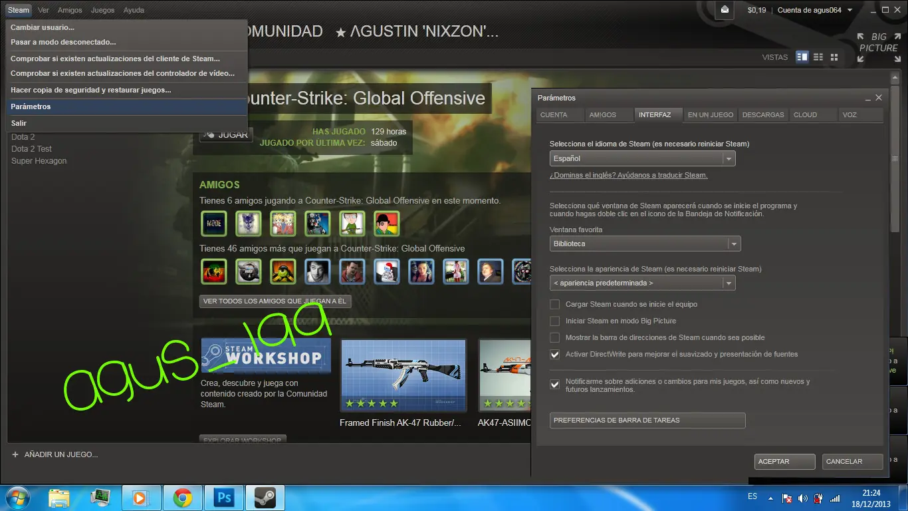Open the Steam inbox envelope icon
Image resolution: width=908 pixels, height=511 pixels.
(x=725, y=9)
